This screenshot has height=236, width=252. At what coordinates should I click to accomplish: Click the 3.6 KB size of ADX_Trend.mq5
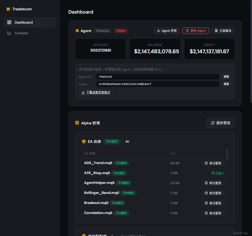coord(175,163)
